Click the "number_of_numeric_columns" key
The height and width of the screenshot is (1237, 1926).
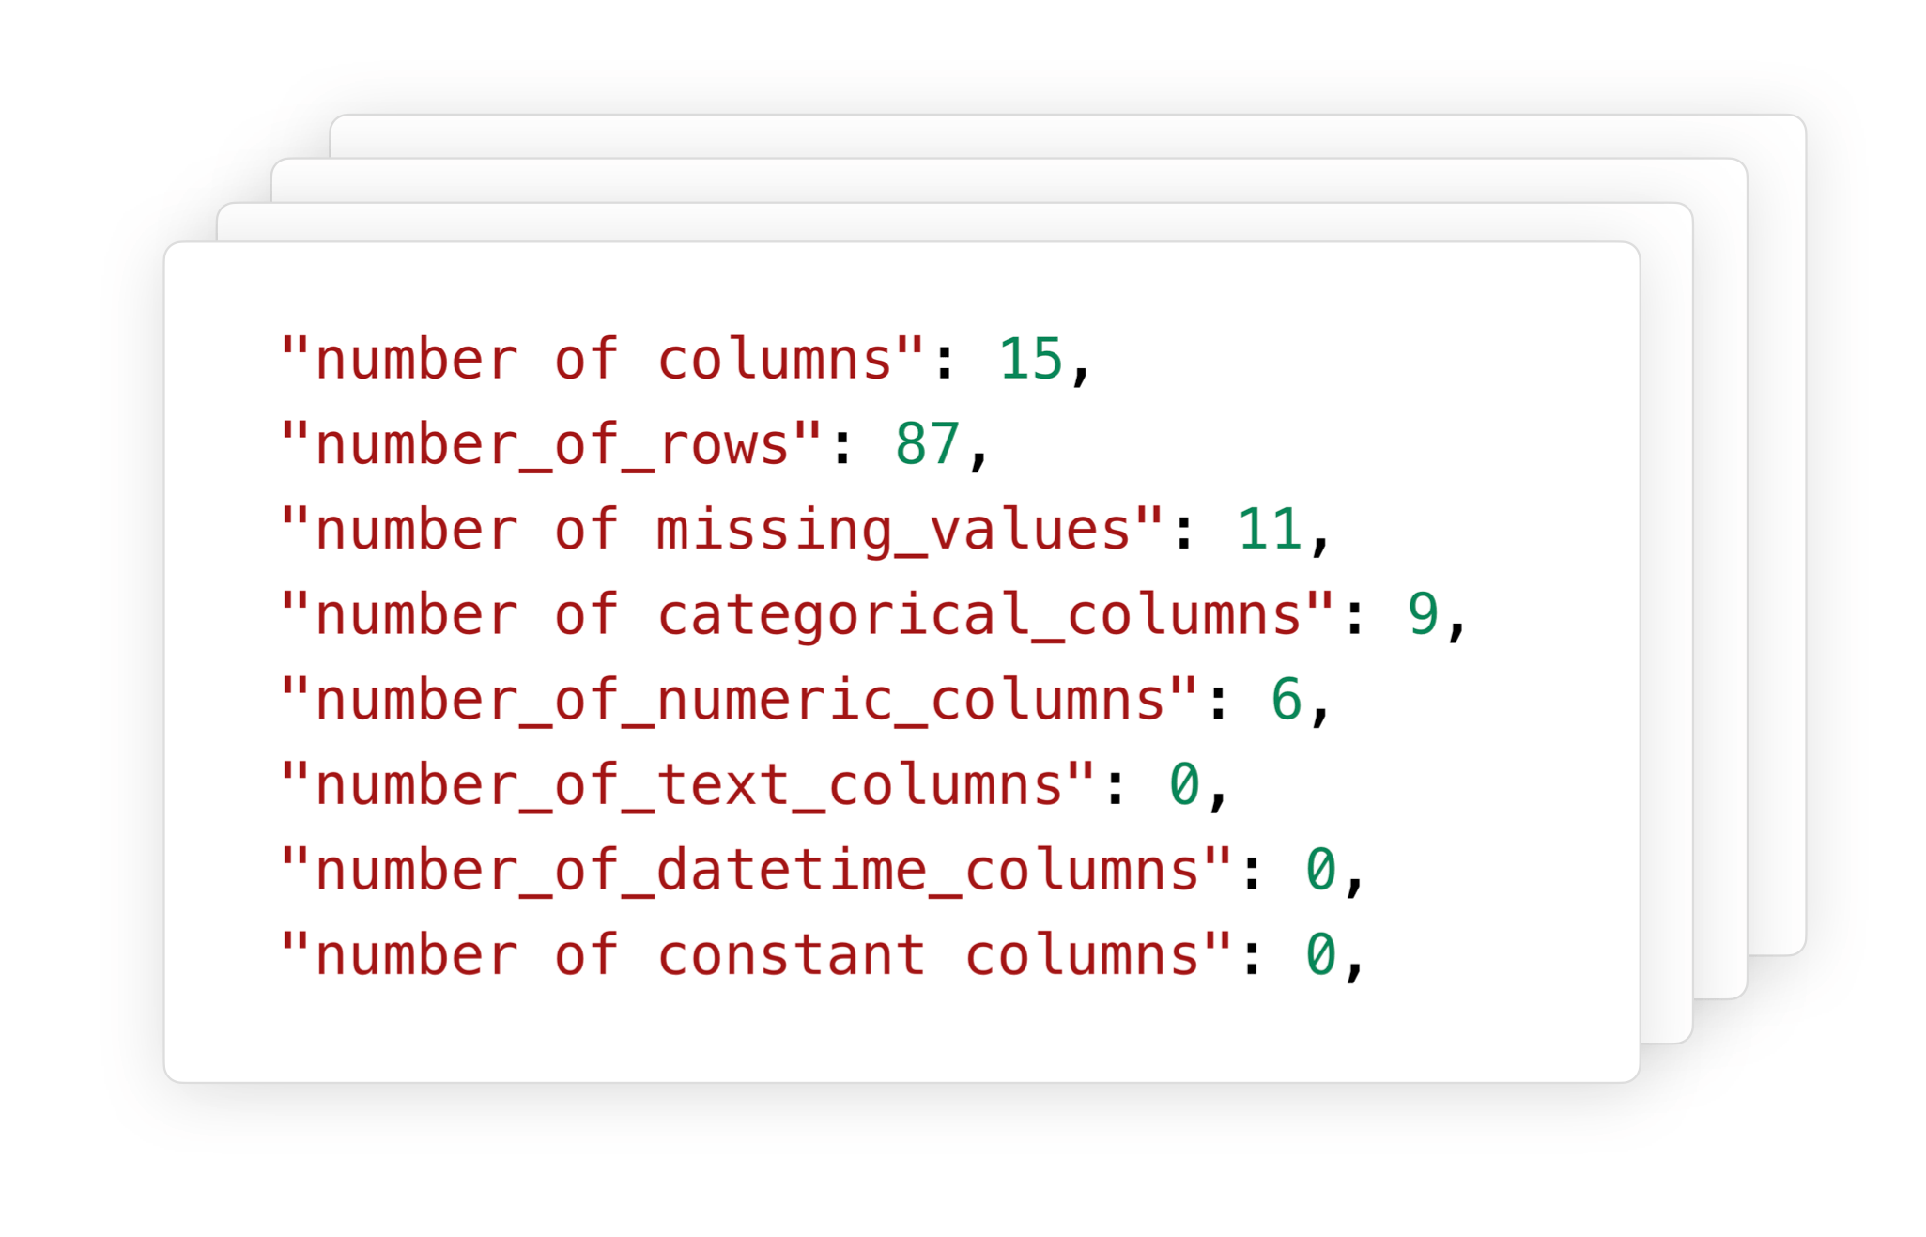click(739, 701)
